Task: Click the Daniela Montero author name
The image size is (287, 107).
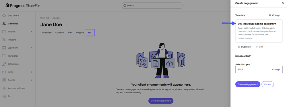Action: tap(245, 39)
